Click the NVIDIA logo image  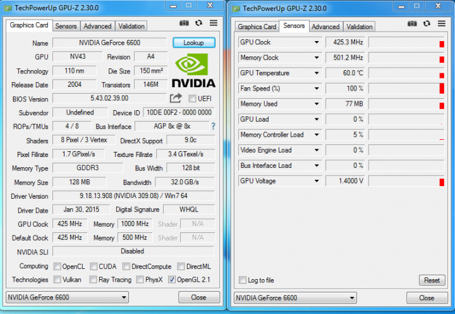pyautogui.click(x=193, y=70)
